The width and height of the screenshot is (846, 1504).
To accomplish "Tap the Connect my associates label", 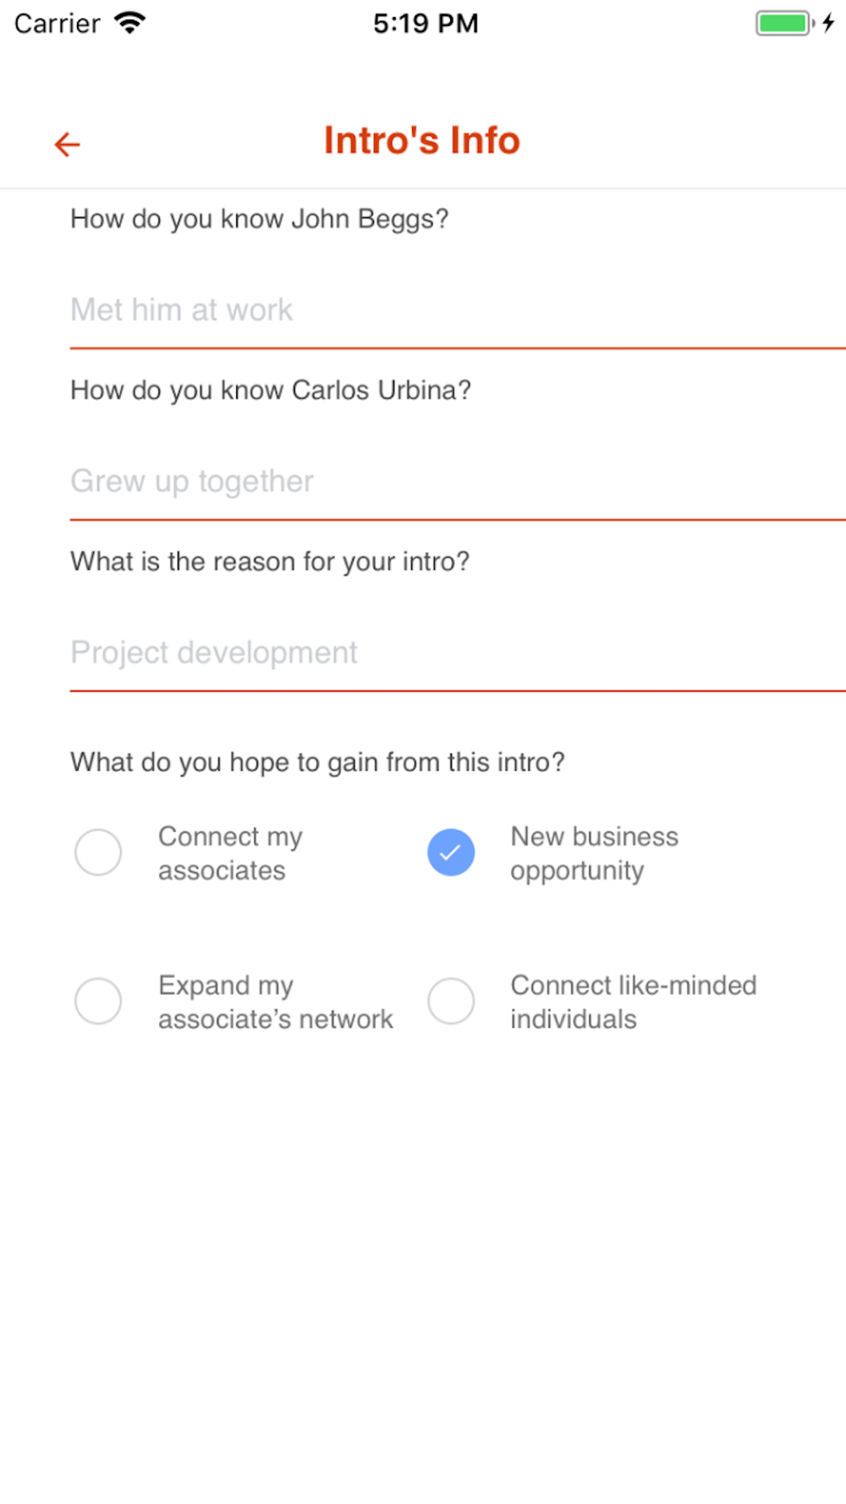I will pos(230,854).
